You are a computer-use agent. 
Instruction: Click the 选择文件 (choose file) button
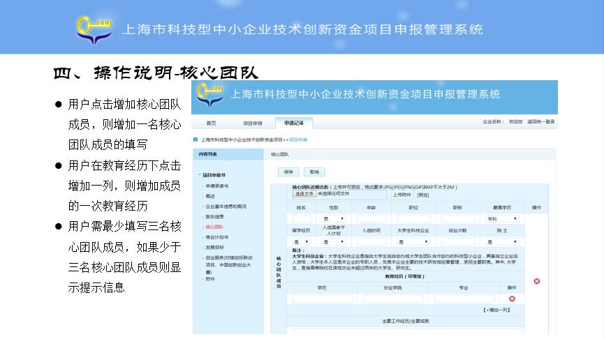point(304,194)
